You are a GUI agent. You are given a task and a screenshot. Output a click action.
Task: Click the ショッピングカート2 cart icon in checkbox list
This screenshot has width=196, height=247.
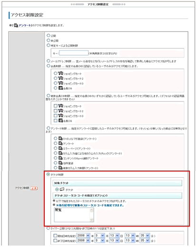point(60,111)
